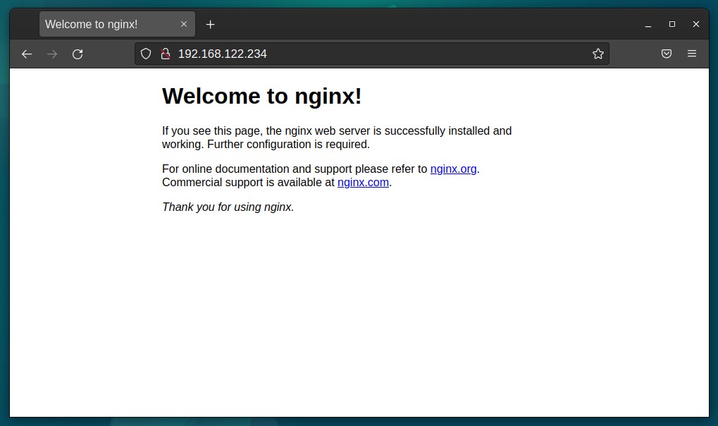View the insecure connection lock icon

click(x=166, y=54)
